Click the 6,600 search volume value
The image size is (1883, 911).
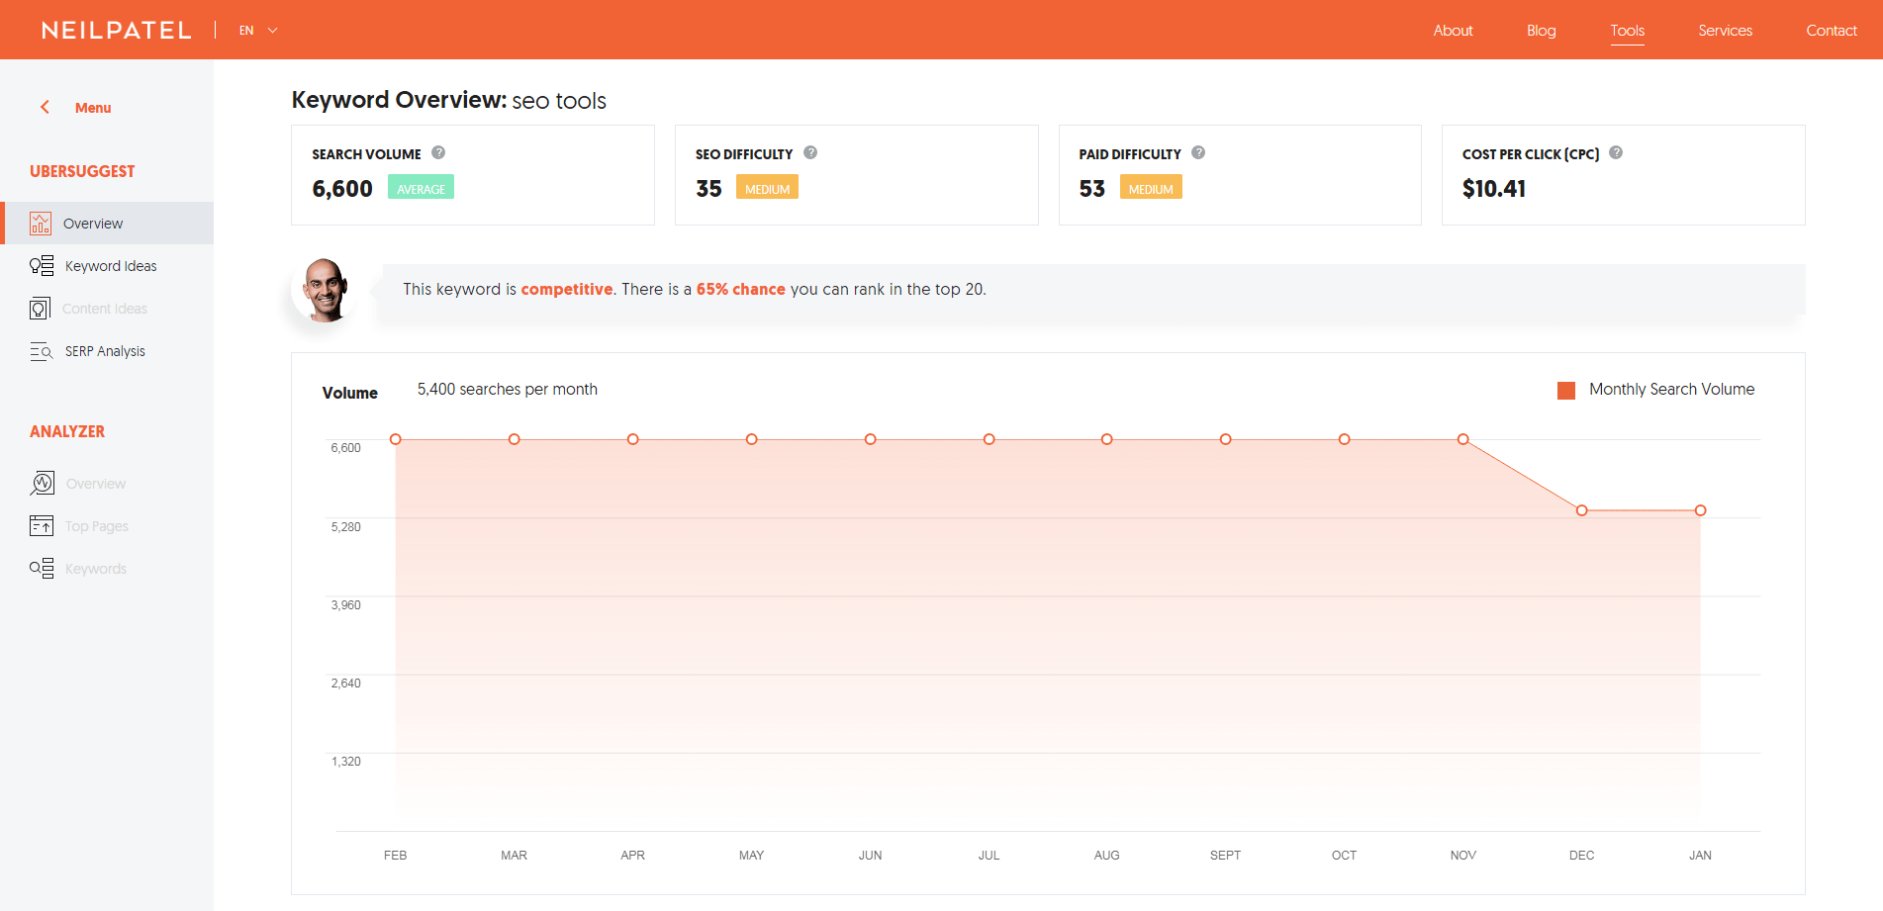342,189
